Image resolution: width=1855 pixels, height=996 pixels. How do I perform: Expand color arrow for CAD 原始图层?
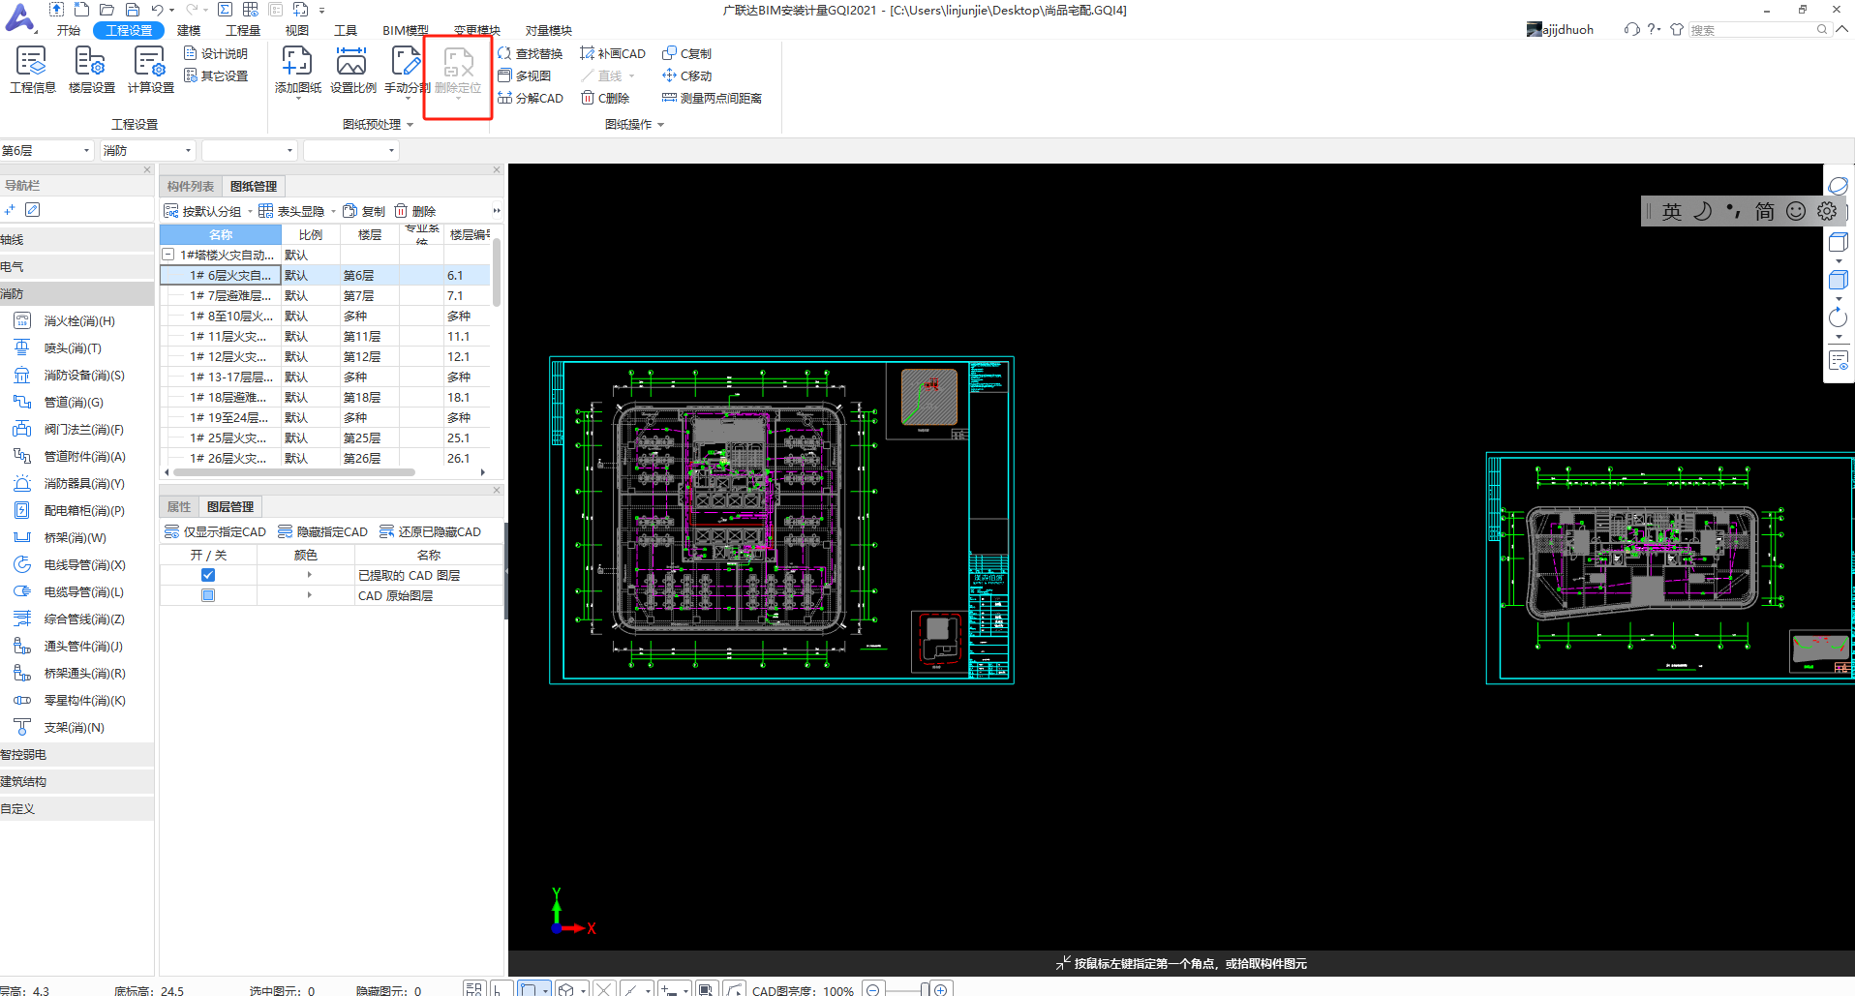pyautogui.click(x=309, y=595)
